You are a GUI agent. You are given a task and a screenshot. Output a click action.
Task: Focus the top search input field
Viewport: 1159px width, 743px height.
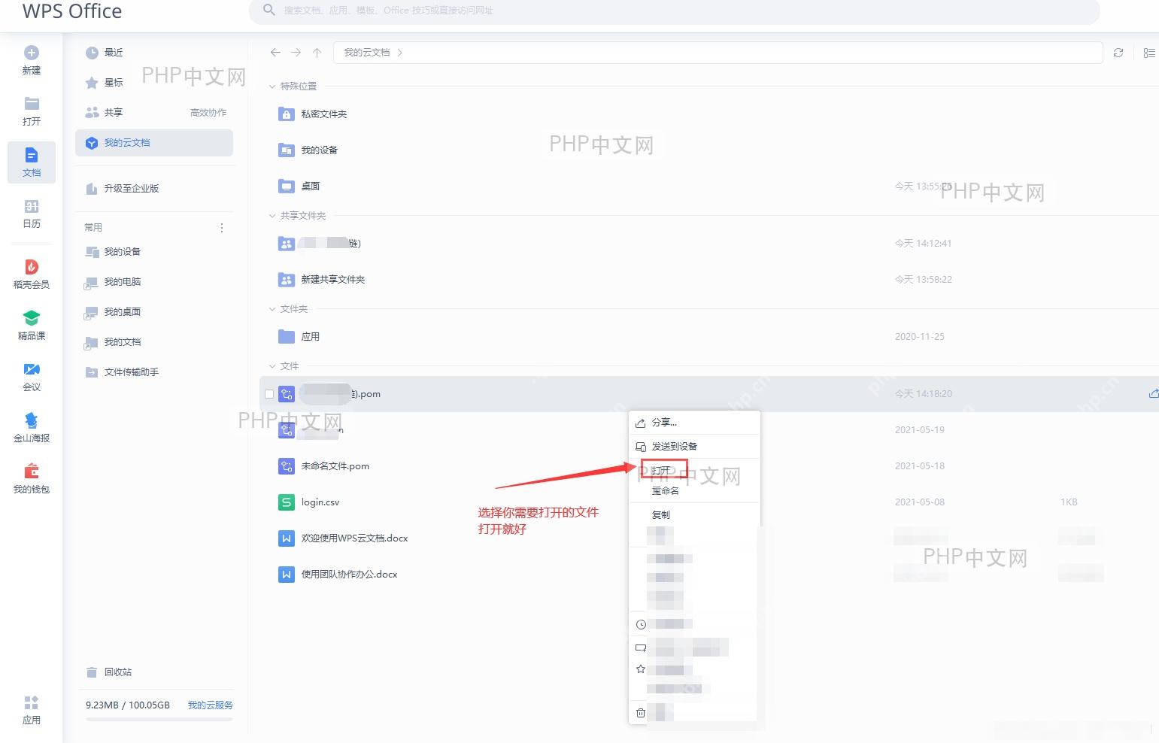(x=674, y=11)
